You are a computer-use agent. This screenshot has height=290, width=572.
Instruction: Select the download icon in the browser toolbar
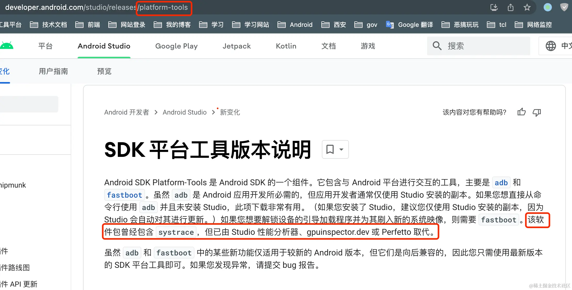pos(494,7)
